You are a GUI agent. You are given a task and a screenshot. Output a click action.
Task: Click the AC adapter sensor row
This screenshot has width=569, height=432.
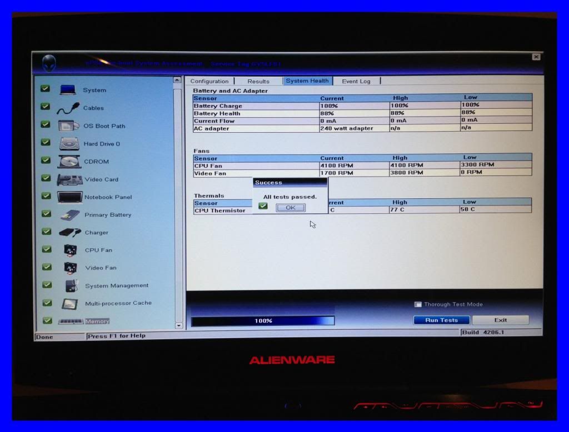(x=362, y=128)
